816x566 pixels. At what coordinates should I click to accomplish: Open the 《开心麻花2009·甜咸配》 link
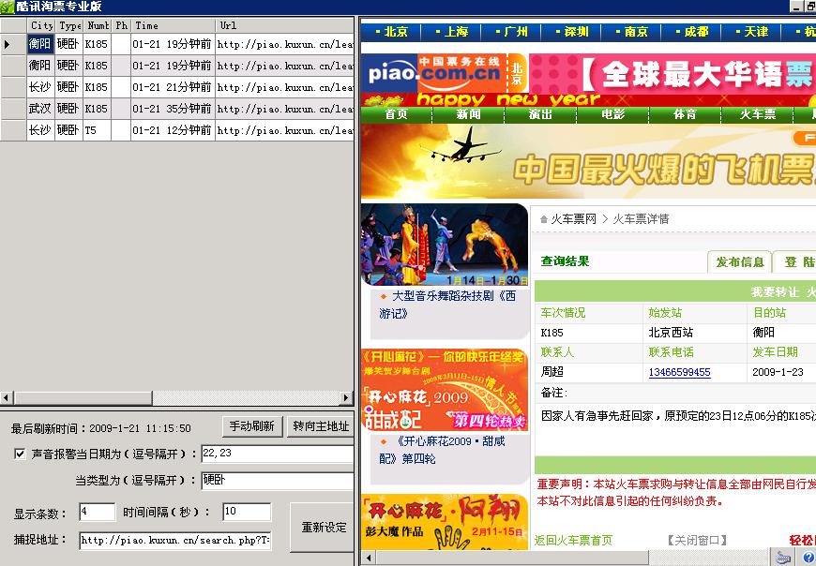click(x=442, y=450)
